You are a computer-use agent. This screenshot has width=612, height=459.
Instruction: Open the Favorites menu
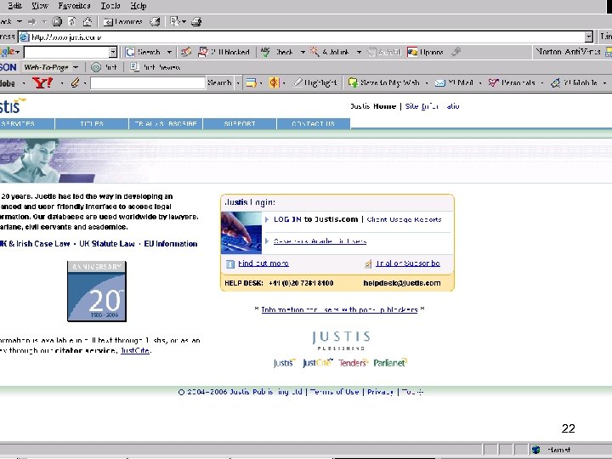74,5
